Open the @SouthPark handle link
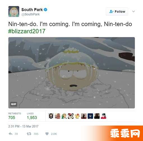 (31, 14)
